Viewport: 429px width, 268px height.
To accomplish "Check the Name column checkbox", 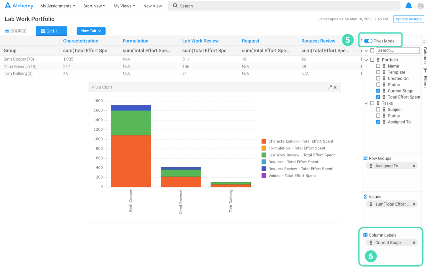I will (x=378, y=66).
